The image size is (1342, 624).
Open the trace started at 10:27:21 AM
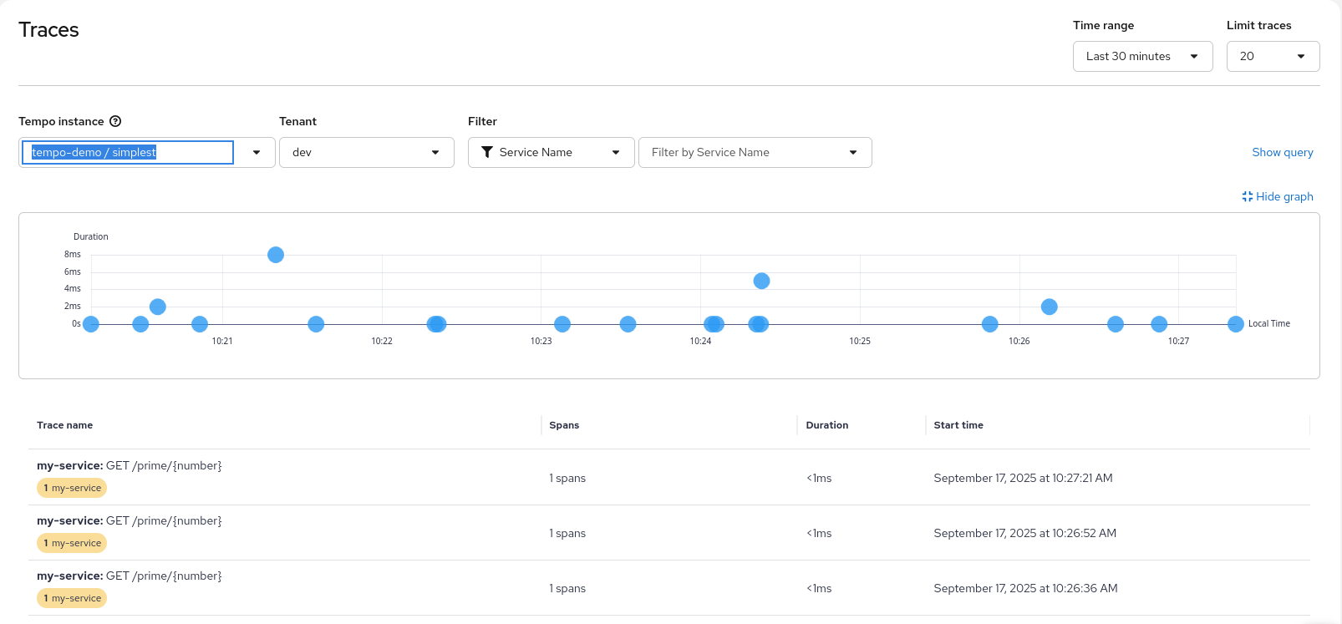[x=130, y=465]
